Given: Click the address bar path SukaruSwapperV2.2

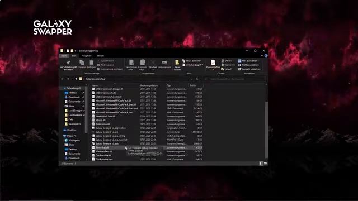Looking at the screenshot, I should click(96, 79).
